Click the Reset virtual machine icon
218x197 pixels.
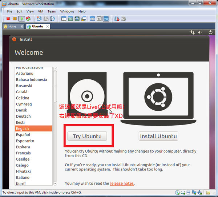pos(28,19)
